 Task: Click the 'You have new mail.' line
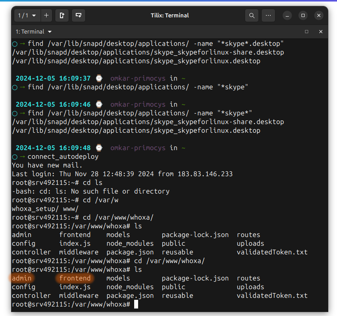(47, 165)
